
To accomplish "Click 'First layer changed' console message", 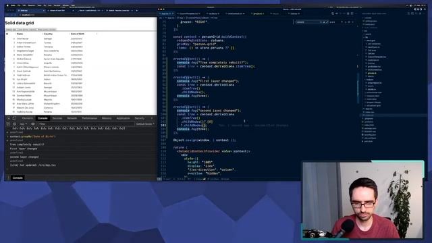I will pos(24,148).
